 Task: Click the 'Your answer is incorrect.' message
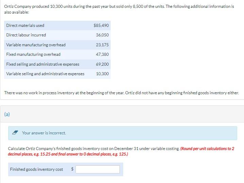coord(44,133)
